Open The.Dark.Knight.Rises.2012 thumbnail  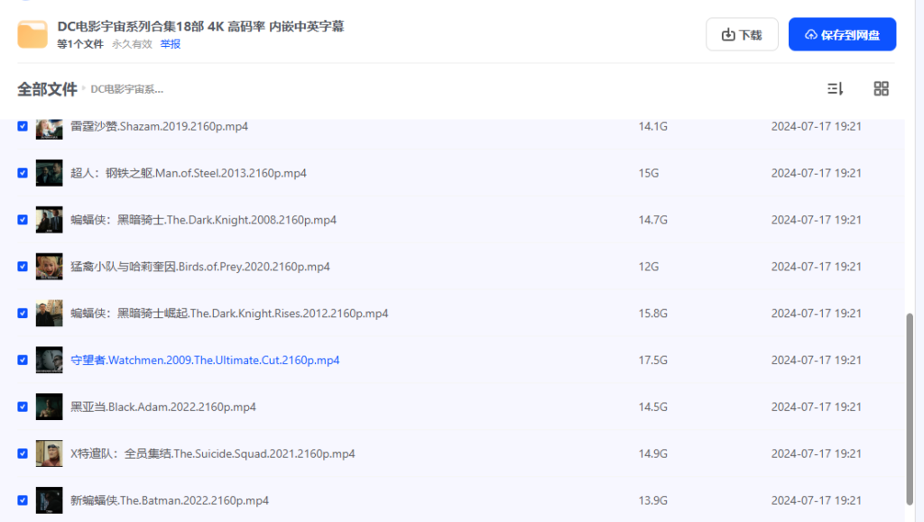[x=49, y=313]
